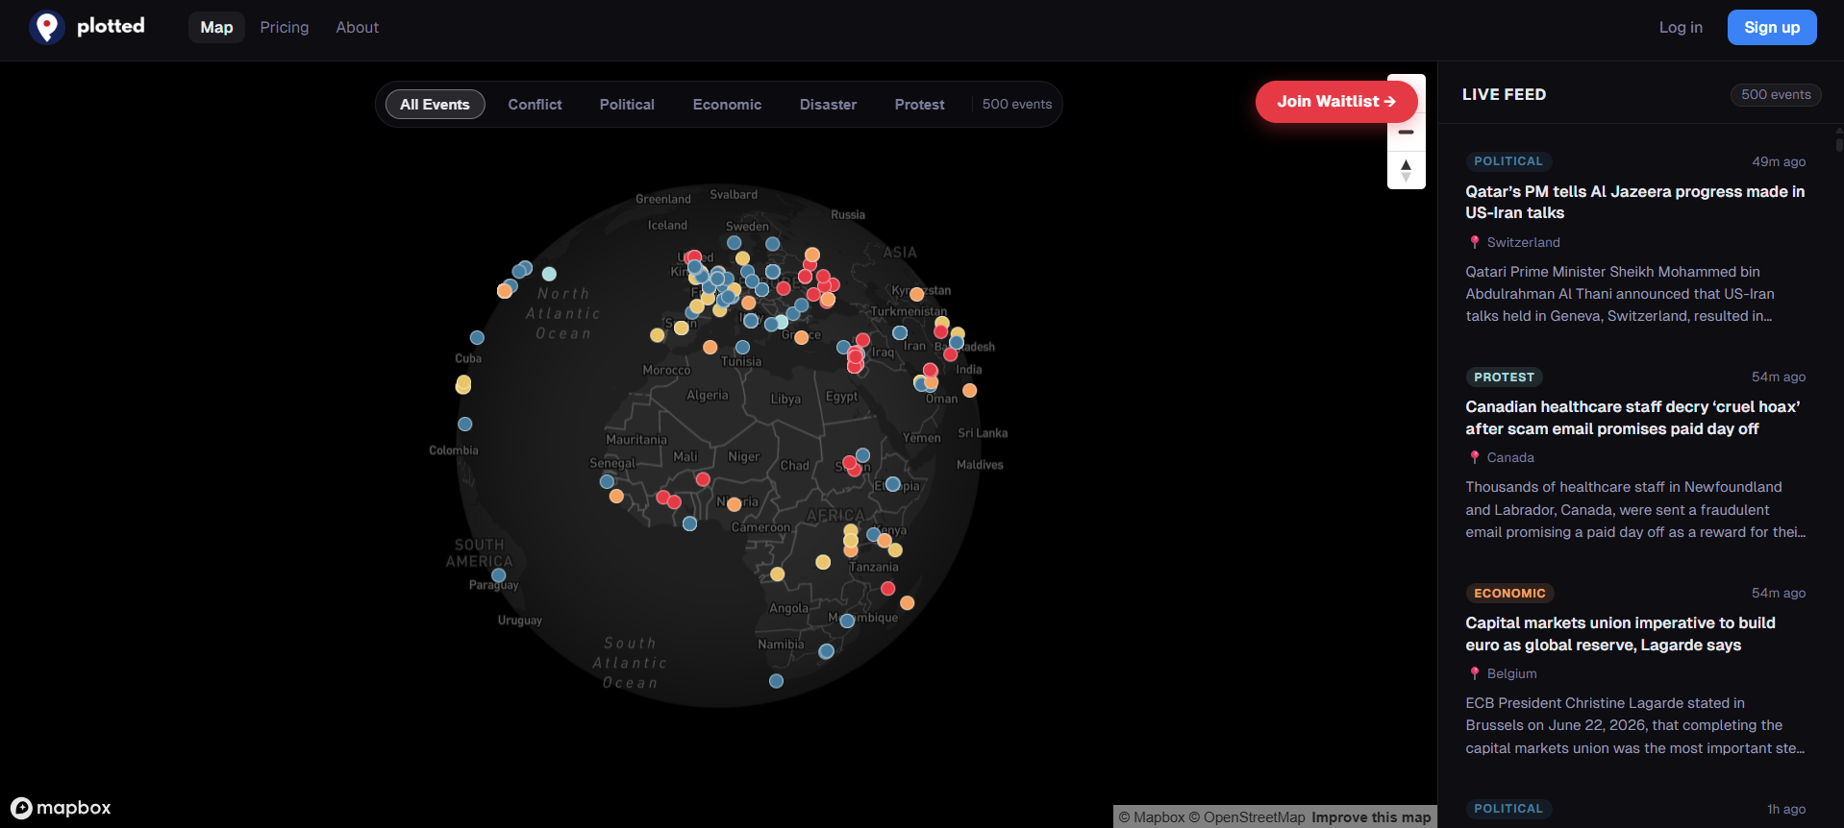This screenshot has width=1844, height=828.
Task: Click the yellow marker above Angola label
Action: pyautogui.click(x=777, y=574)
